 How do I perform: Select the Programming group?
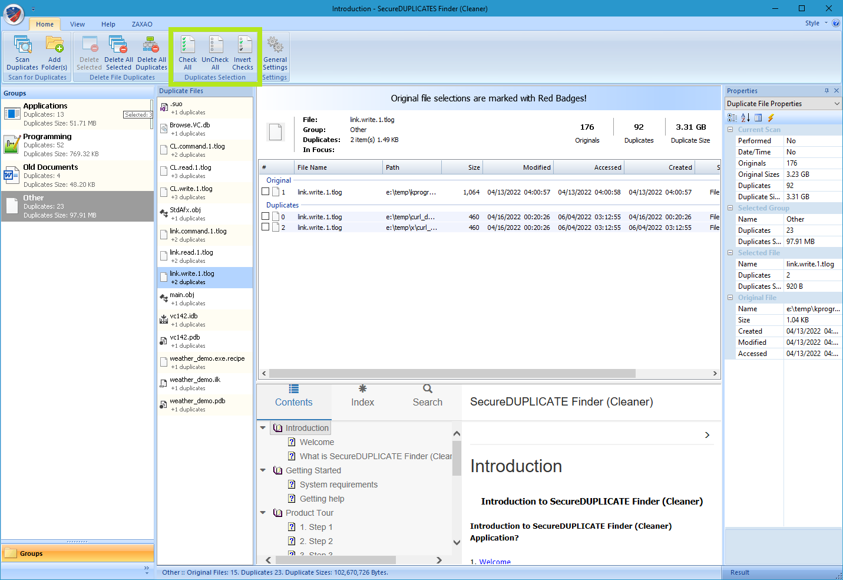(77, 145)
